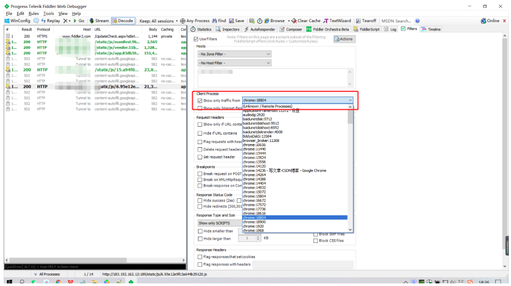Enable Hide smaller than checkbox
This screenshot has height=286, width=511.
coord(200,231)
